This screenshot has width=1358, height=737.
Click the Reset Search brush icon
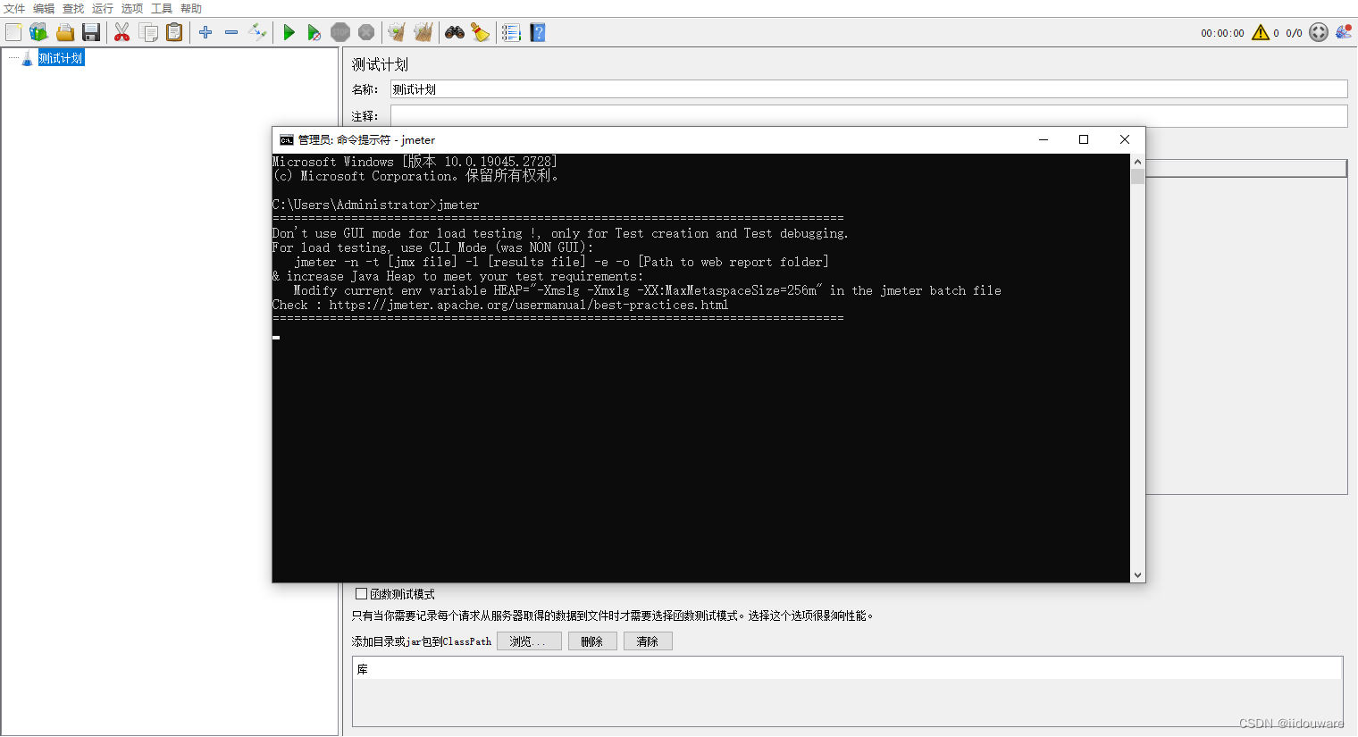[x=481, y=32]
